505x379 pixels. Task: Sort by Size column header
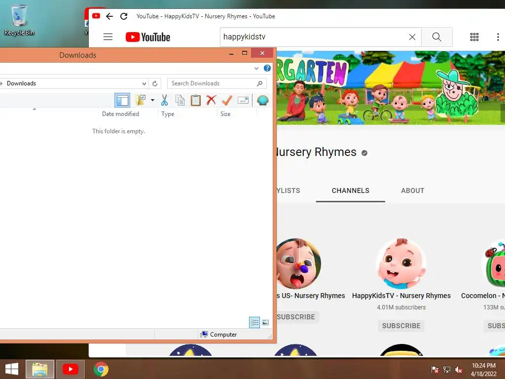[225, 114]
